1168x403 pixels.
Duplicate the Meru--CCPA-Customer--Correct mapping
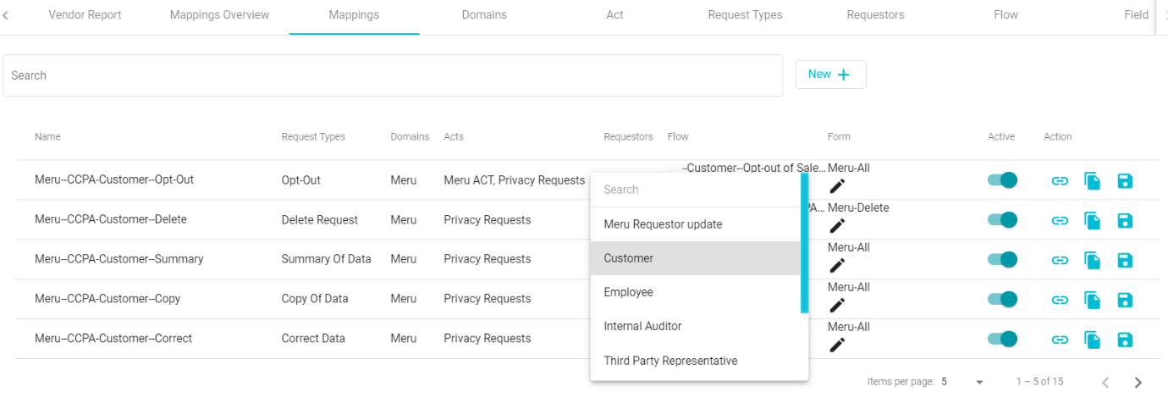point(1092,340)
